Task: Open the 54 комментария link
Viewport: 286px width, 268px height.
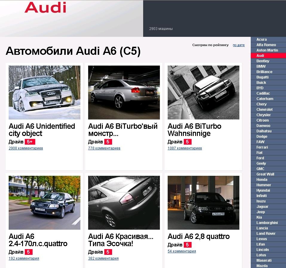Action: [x=182, y=251]
